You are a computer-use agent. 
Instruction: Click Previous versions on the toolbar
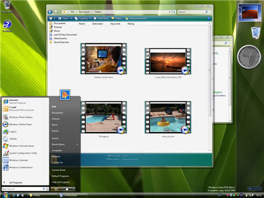point(136,19)
